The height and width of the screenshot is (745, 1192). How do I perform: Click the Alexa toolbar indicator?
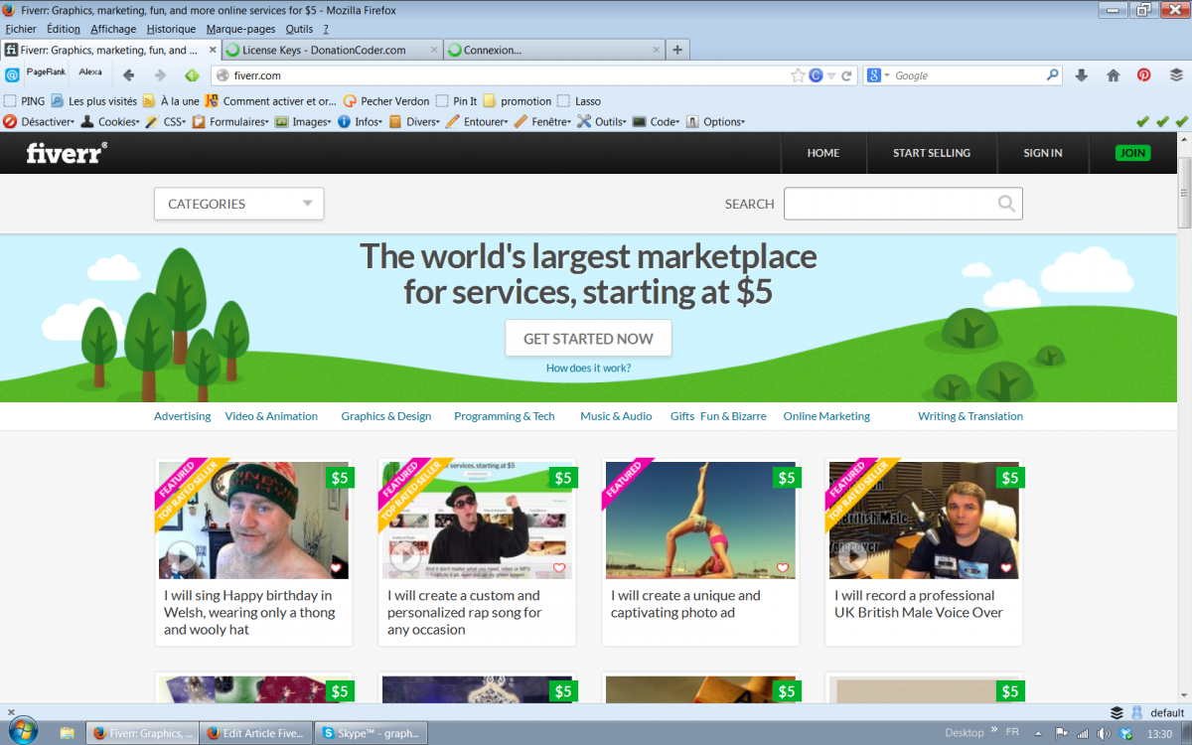point(90,73)
